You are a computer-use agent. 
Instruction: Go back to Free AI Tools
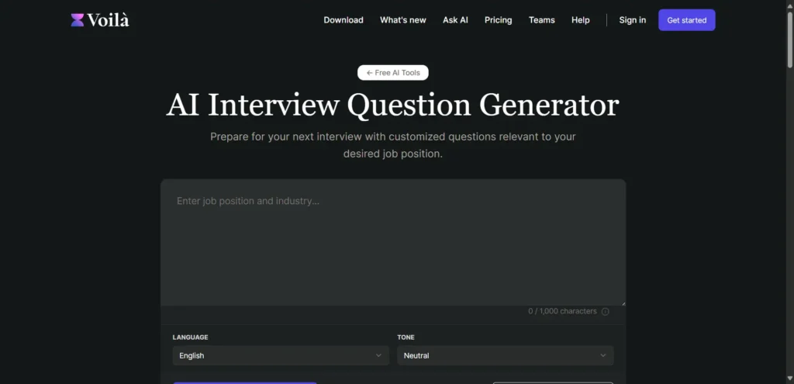(x=393, y=73)
